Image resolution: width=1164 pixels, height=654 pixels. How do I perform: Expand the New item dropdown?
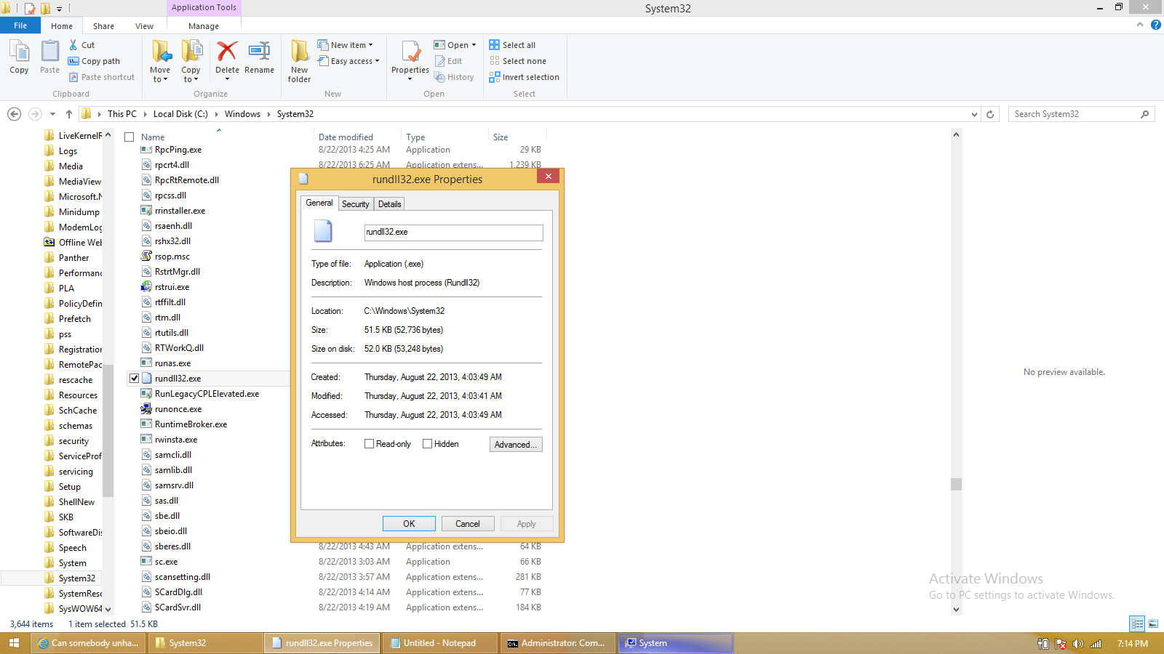click(x=370, y=45)
